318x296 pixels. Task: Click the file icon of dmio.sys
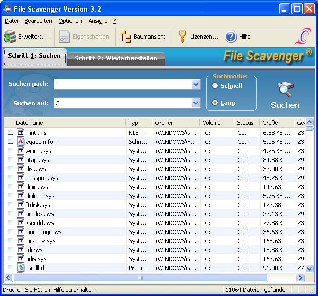pos(21,186)
